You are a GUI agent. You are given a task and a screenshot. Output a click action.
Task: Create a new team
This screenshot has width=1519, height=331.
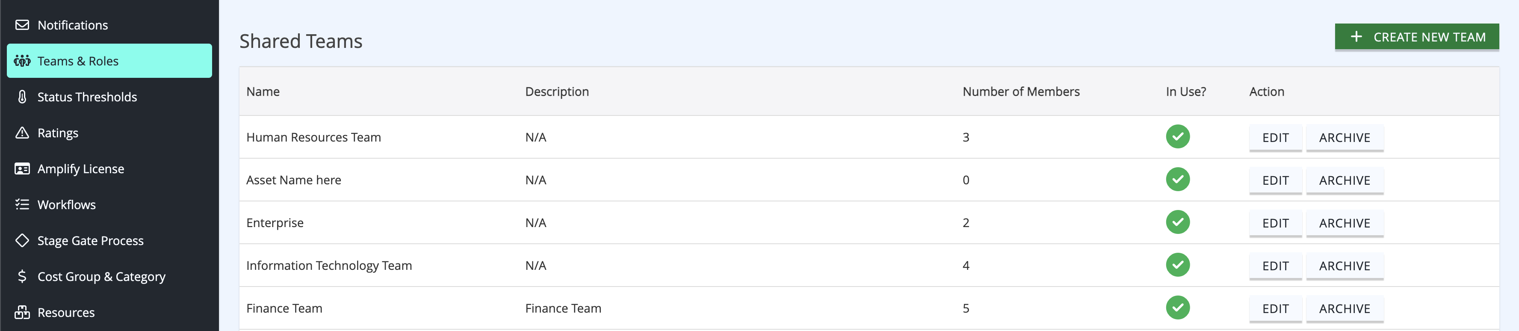click(x=1416, y=37)
